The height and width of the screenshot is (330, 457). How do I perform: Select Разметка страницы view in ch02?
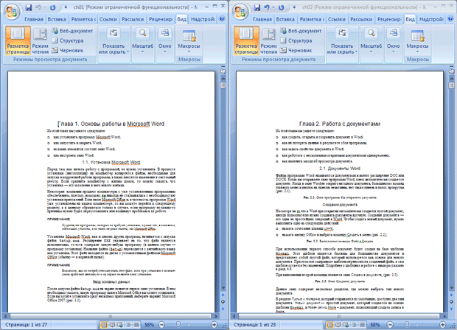246,41
